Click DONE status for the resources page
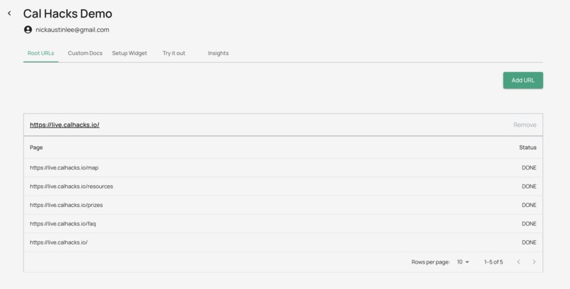 coord(529,187)
